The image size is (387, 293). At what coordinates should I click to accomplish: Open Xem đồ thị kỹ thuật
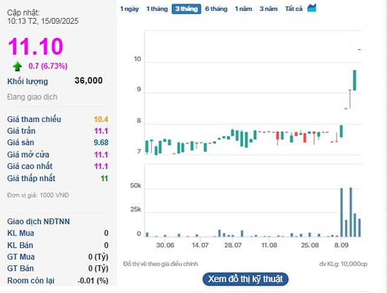tap(245, 279)
